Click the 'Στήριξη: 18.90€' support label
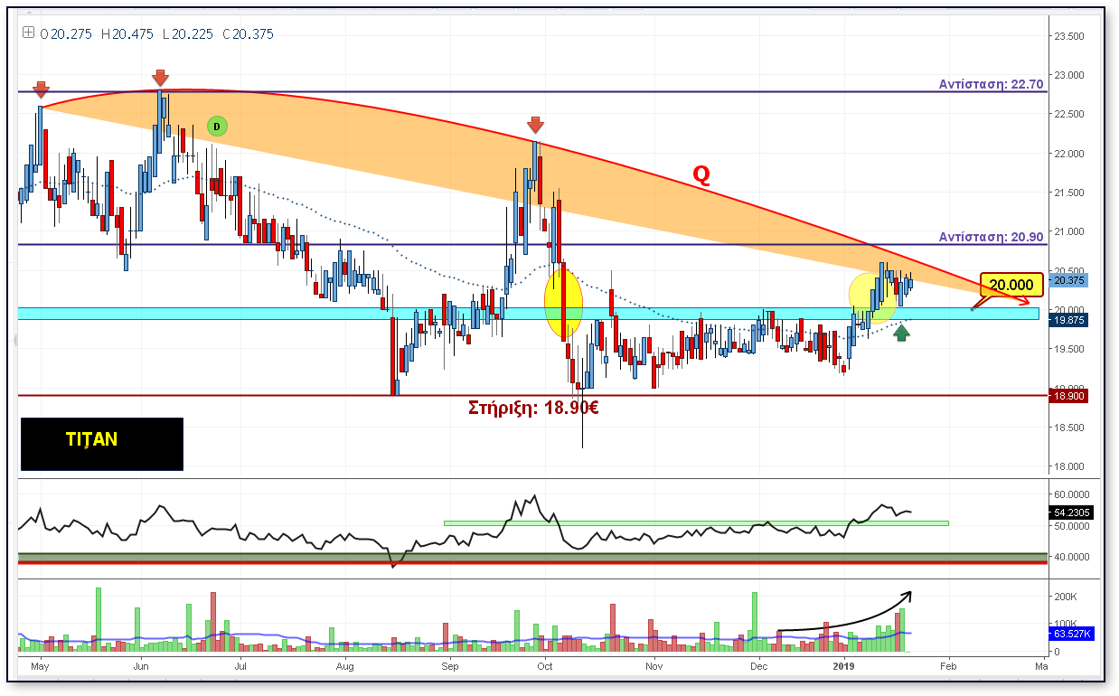The image size is (1119, 696). 533,408
